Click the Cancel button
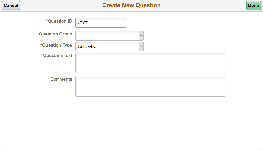 point(11,6)
